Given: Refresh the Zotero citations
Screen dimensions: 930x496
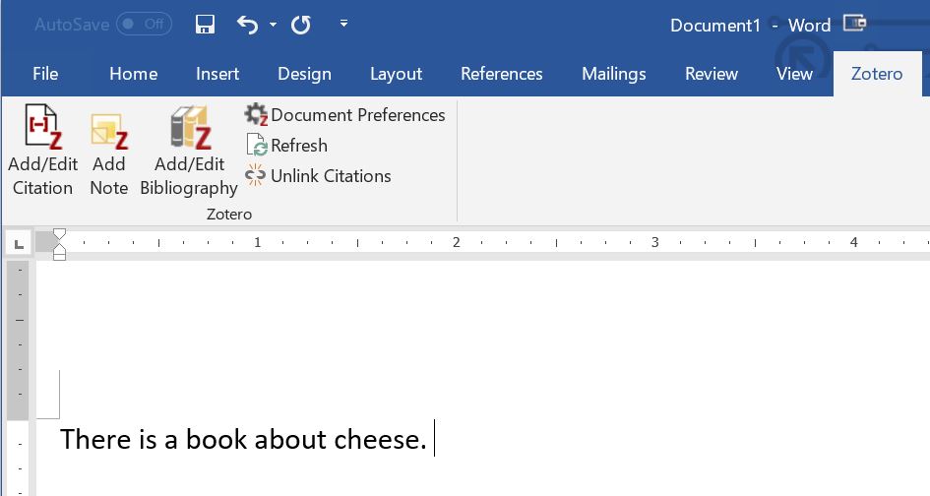Looking at the screenshot, I should coord(286,146).
